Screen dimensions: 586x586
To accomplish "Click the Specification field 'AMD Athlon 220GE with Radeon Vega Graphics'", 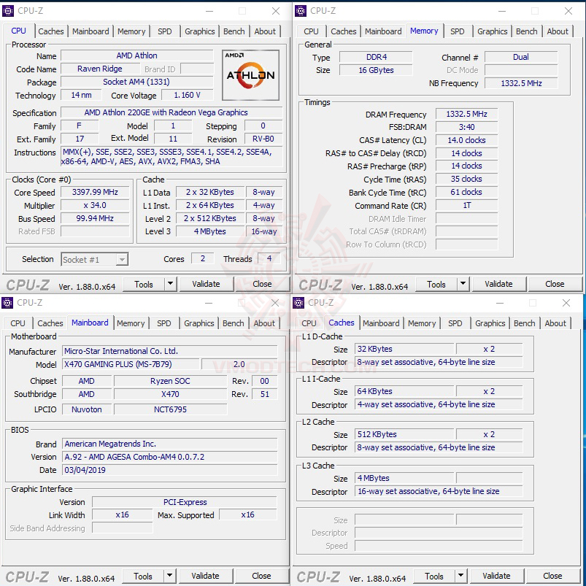I will pyautogui.click(x=171, y=112).
